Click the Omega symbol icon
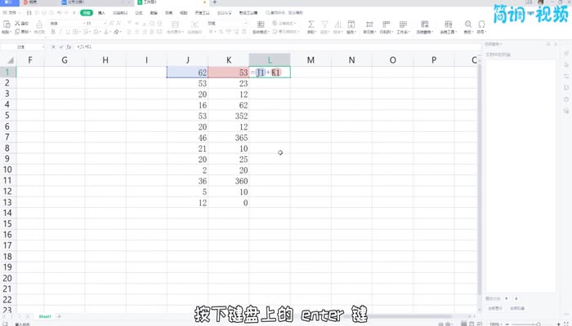This screenshot has width=572, height=326. pyautogui.click(x=482, y=24)
